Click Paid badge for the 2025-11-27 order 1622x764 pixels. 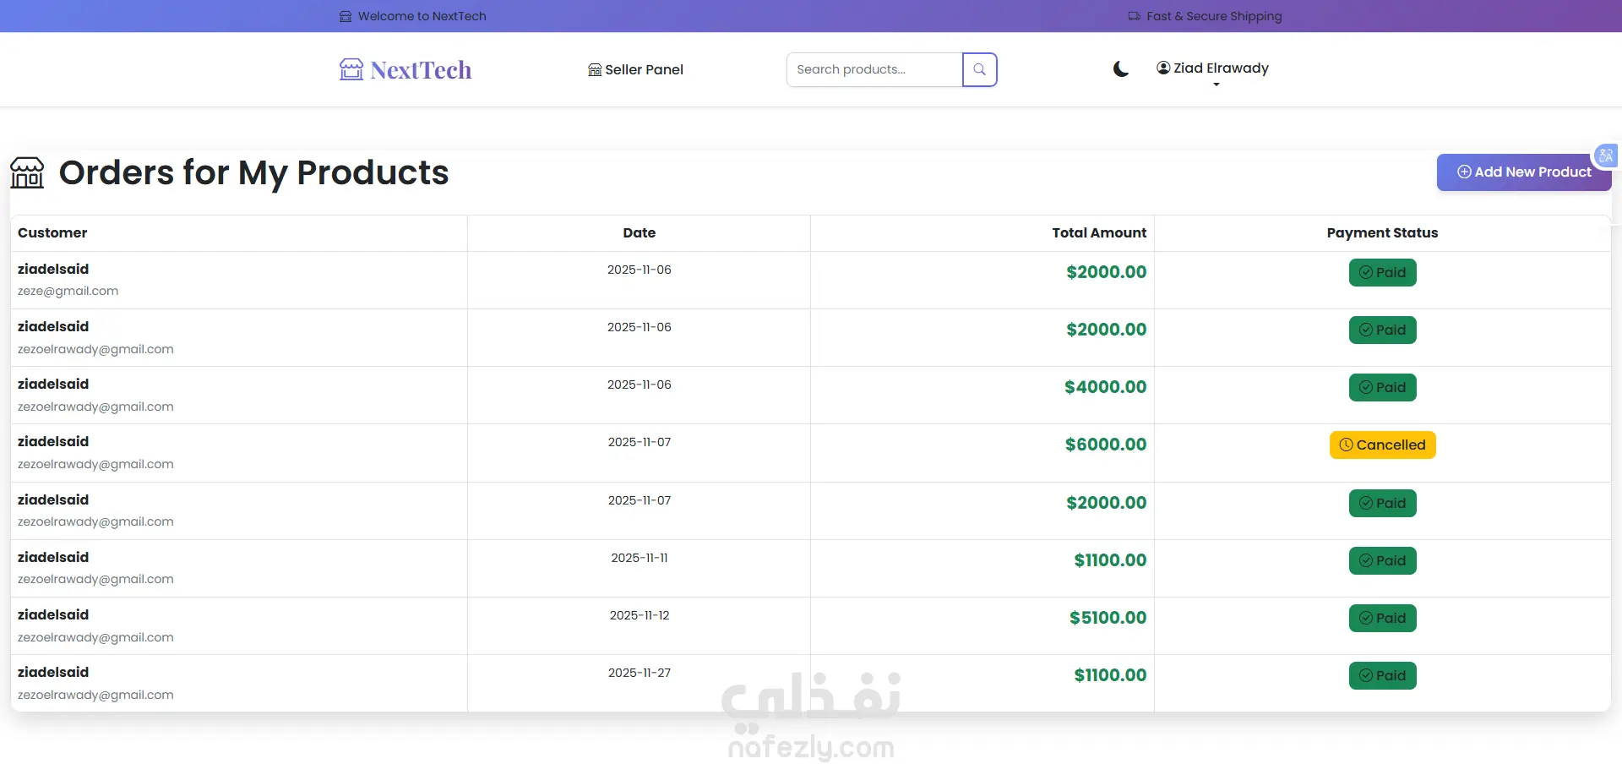(x=1382, y=676)
